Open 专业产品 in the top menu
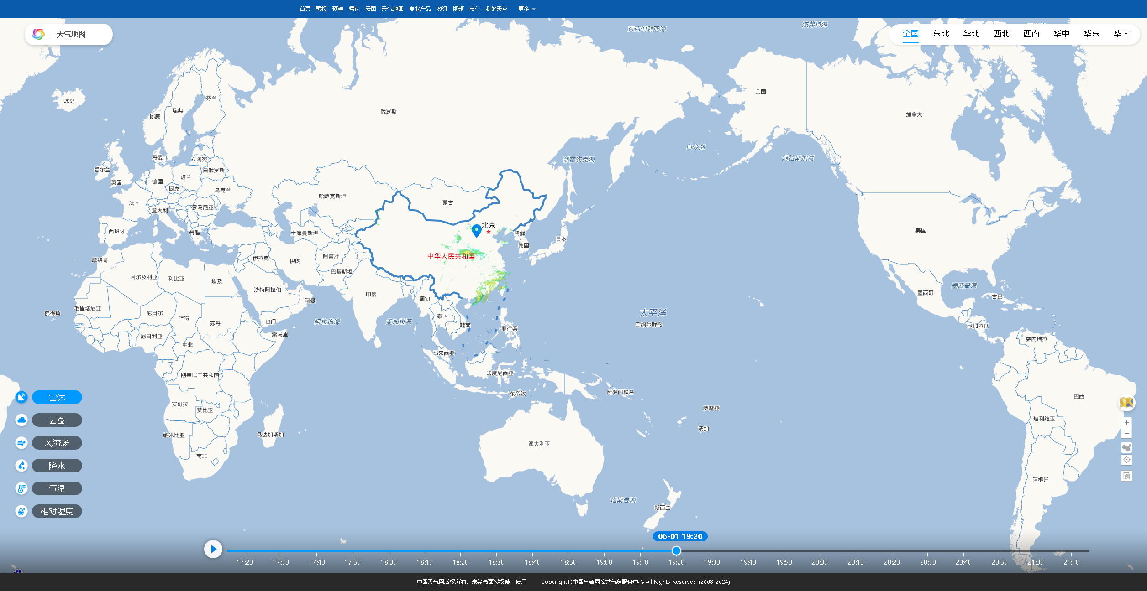The width and height of the screenshot is (1147, 591). click(x=420, y=9)
